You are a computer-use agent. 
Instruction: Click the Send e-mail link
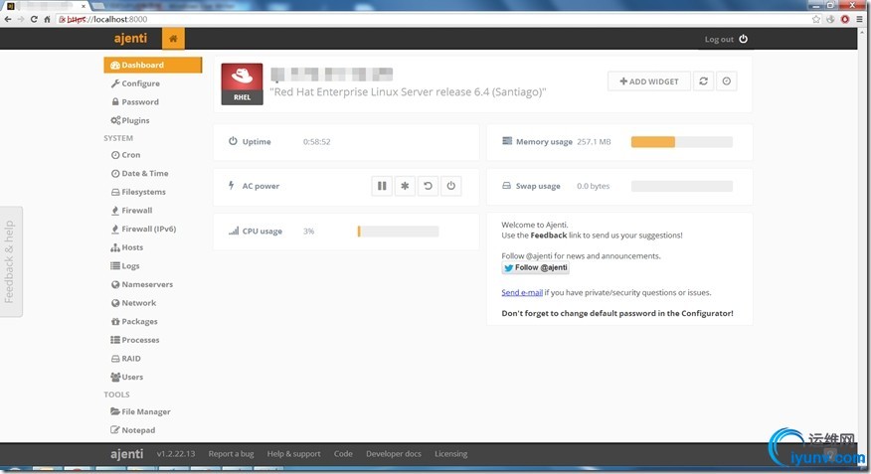pos(522,292)
